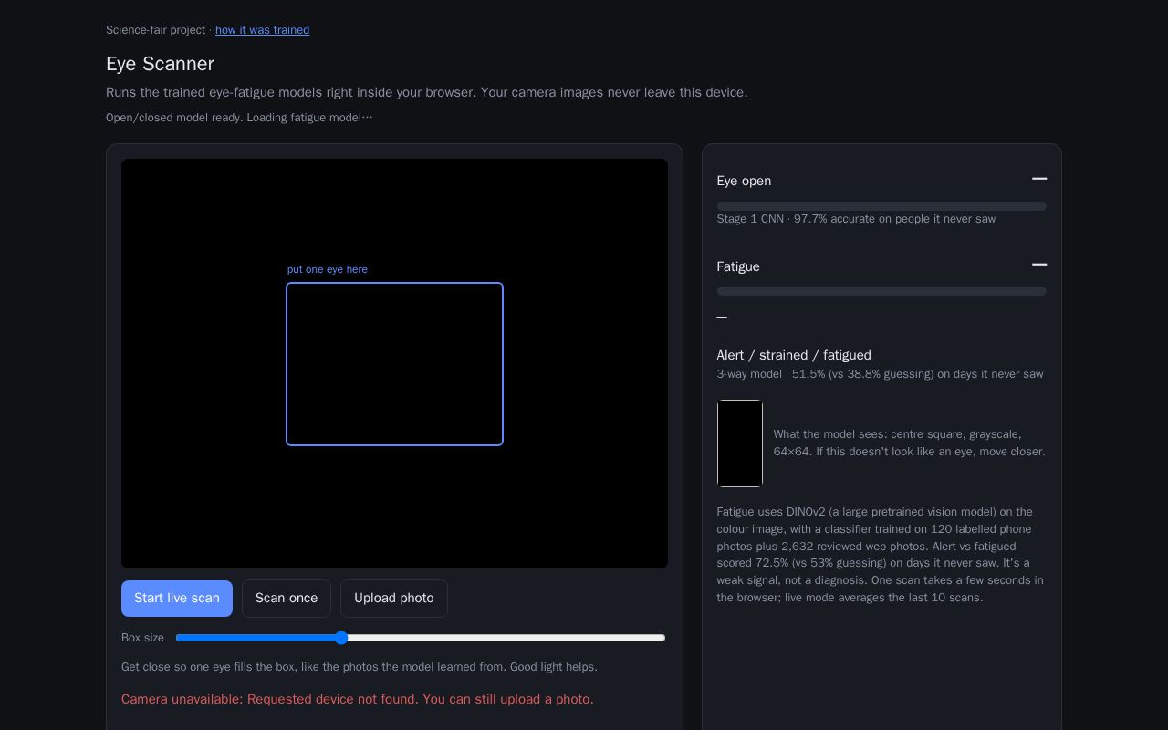
Task: Click the 'Runs the trained eye-fatigue models' subtitle
Action: [x=426, y=92]
